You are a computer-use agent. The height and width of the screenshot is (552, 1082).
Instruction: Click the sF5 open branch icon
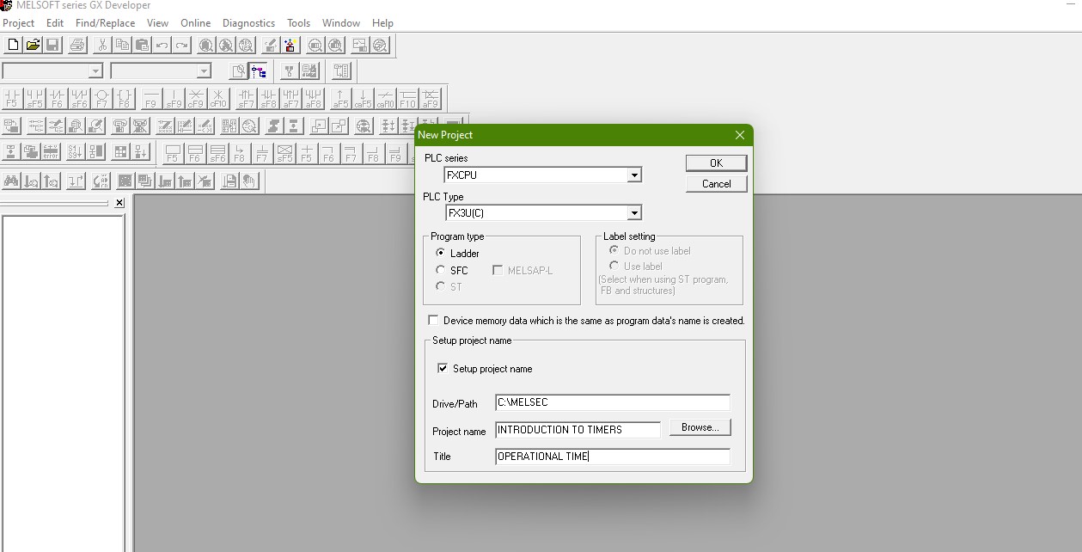pyautogui.click(x=34, y=99)
